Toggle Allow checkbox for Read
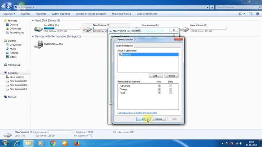The height and width of the screenshot is (147, 262). pos(159,93)
